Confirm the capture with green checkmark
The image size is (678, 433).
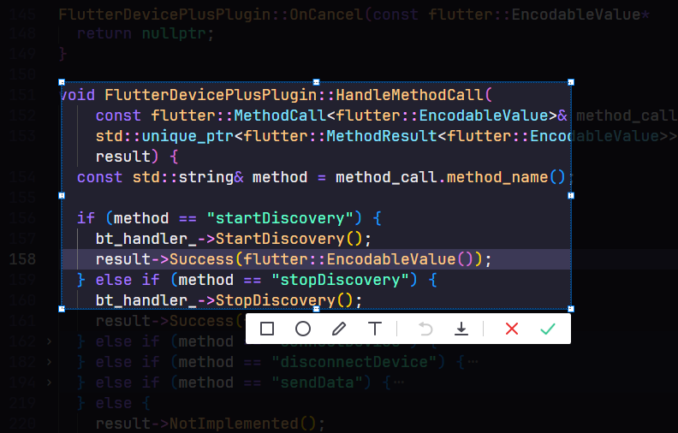click(548, 329)
